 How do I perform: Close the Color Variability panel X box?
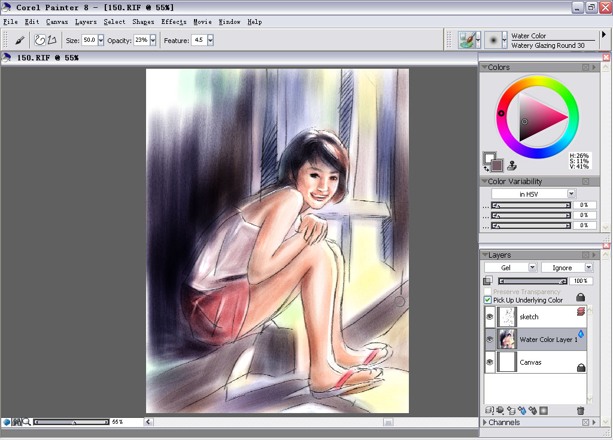click(x=585, y=181)
